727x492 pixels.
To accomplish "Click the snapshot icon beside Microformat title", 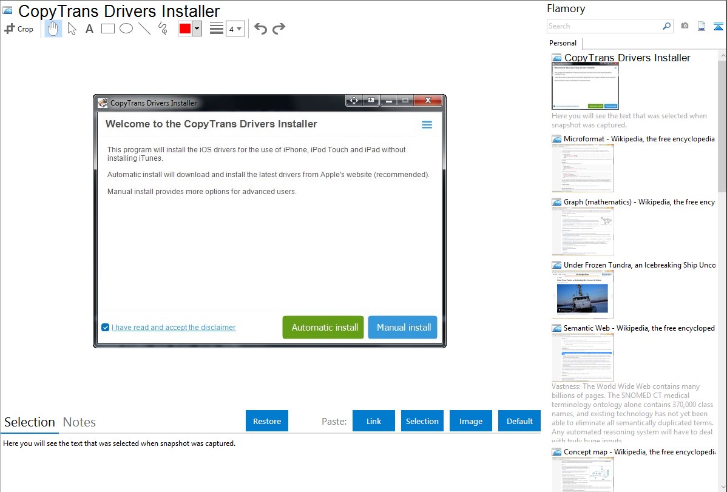I will (x=556, y=139).
